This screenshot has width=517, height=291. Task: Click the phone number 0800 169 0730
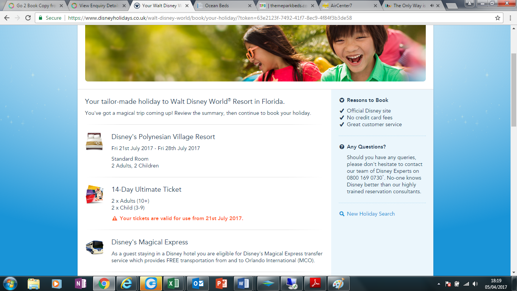pyautogui.click(x=364, y=178)
